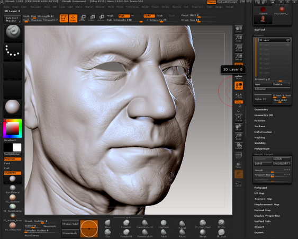The height and width of the screenshot is (239, 298).
Task: Choose the ClayFinish brush icon
Action: click(x=164, y=224)
